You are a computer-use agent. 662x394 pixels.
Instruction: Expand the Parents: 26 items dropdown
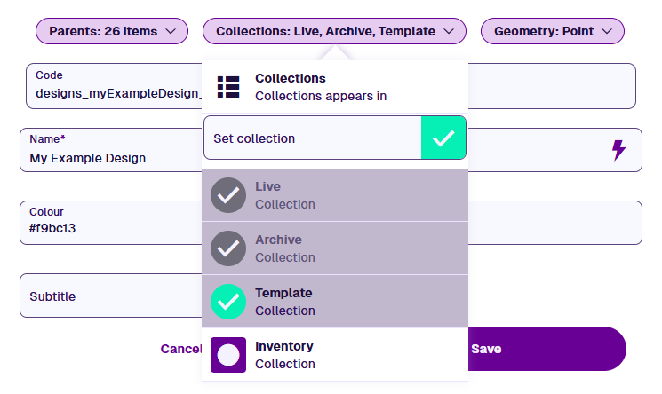tap(112, 31)
